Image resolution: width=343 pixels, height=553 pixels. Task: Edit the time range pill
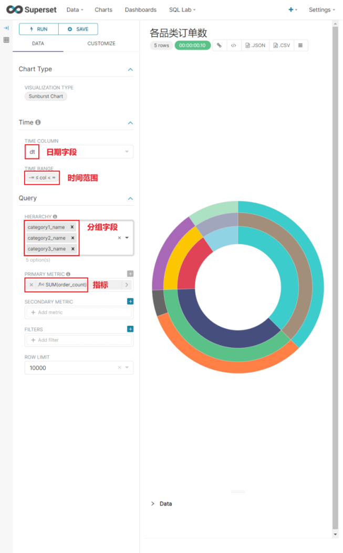coord(42,177)
